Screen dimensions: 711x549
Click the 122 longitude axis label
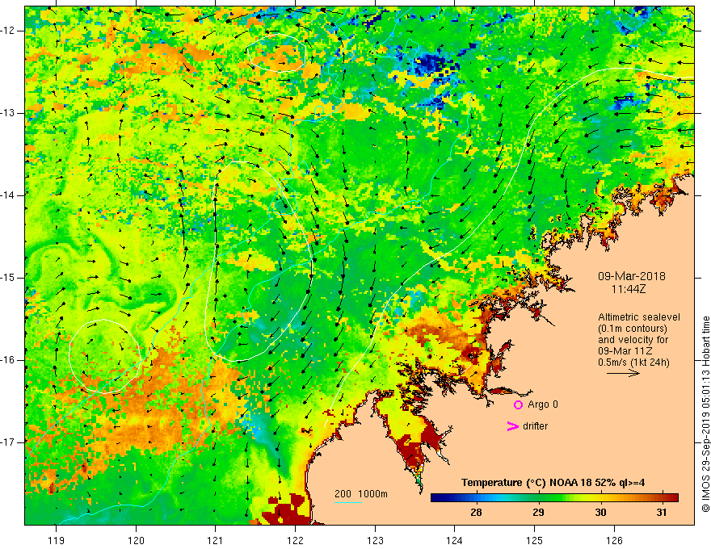295,540
